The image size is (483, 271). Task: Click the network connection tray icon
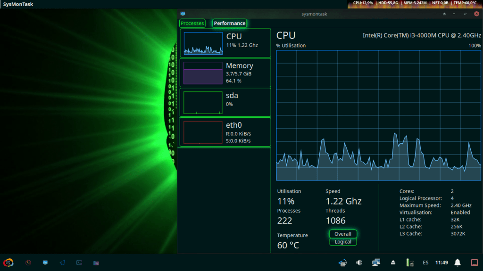(376, 263)
